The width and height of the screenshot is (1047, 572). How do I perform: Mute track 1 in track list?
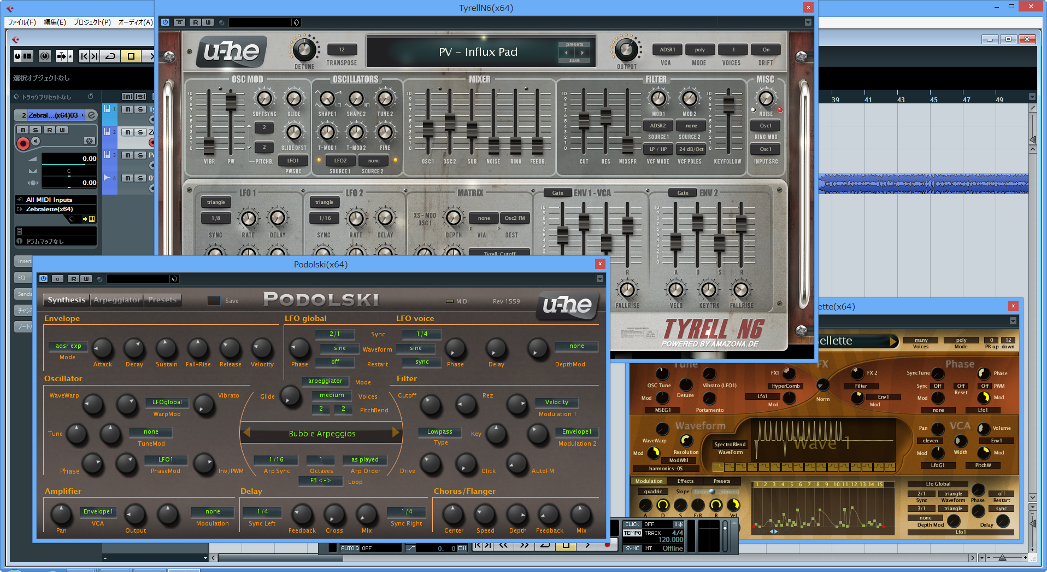(127, 109)
